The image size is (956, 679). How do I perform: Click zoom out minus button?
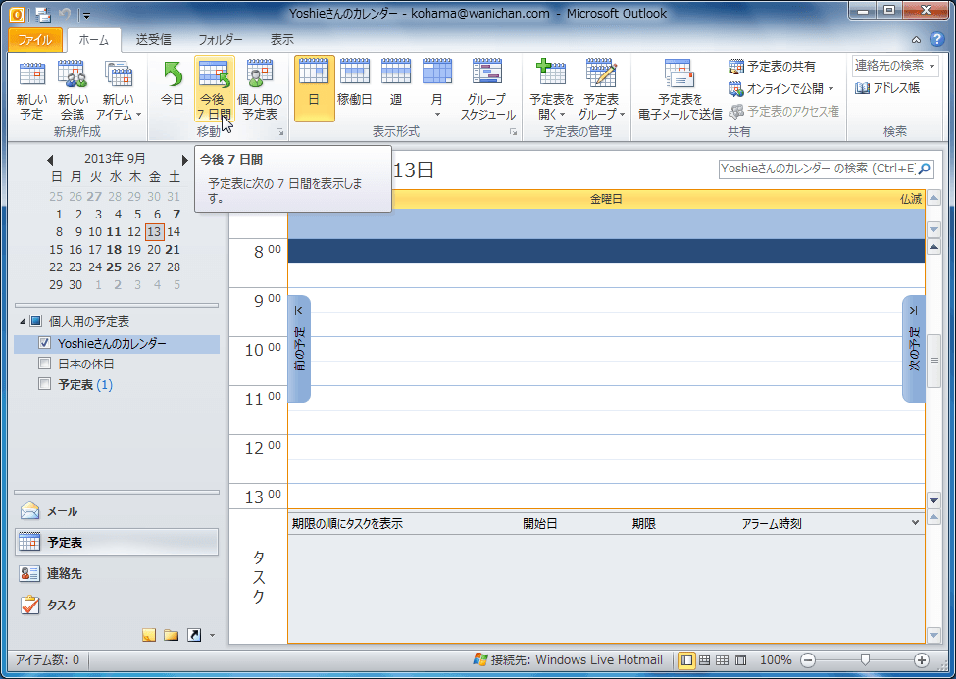pos(808,660)
